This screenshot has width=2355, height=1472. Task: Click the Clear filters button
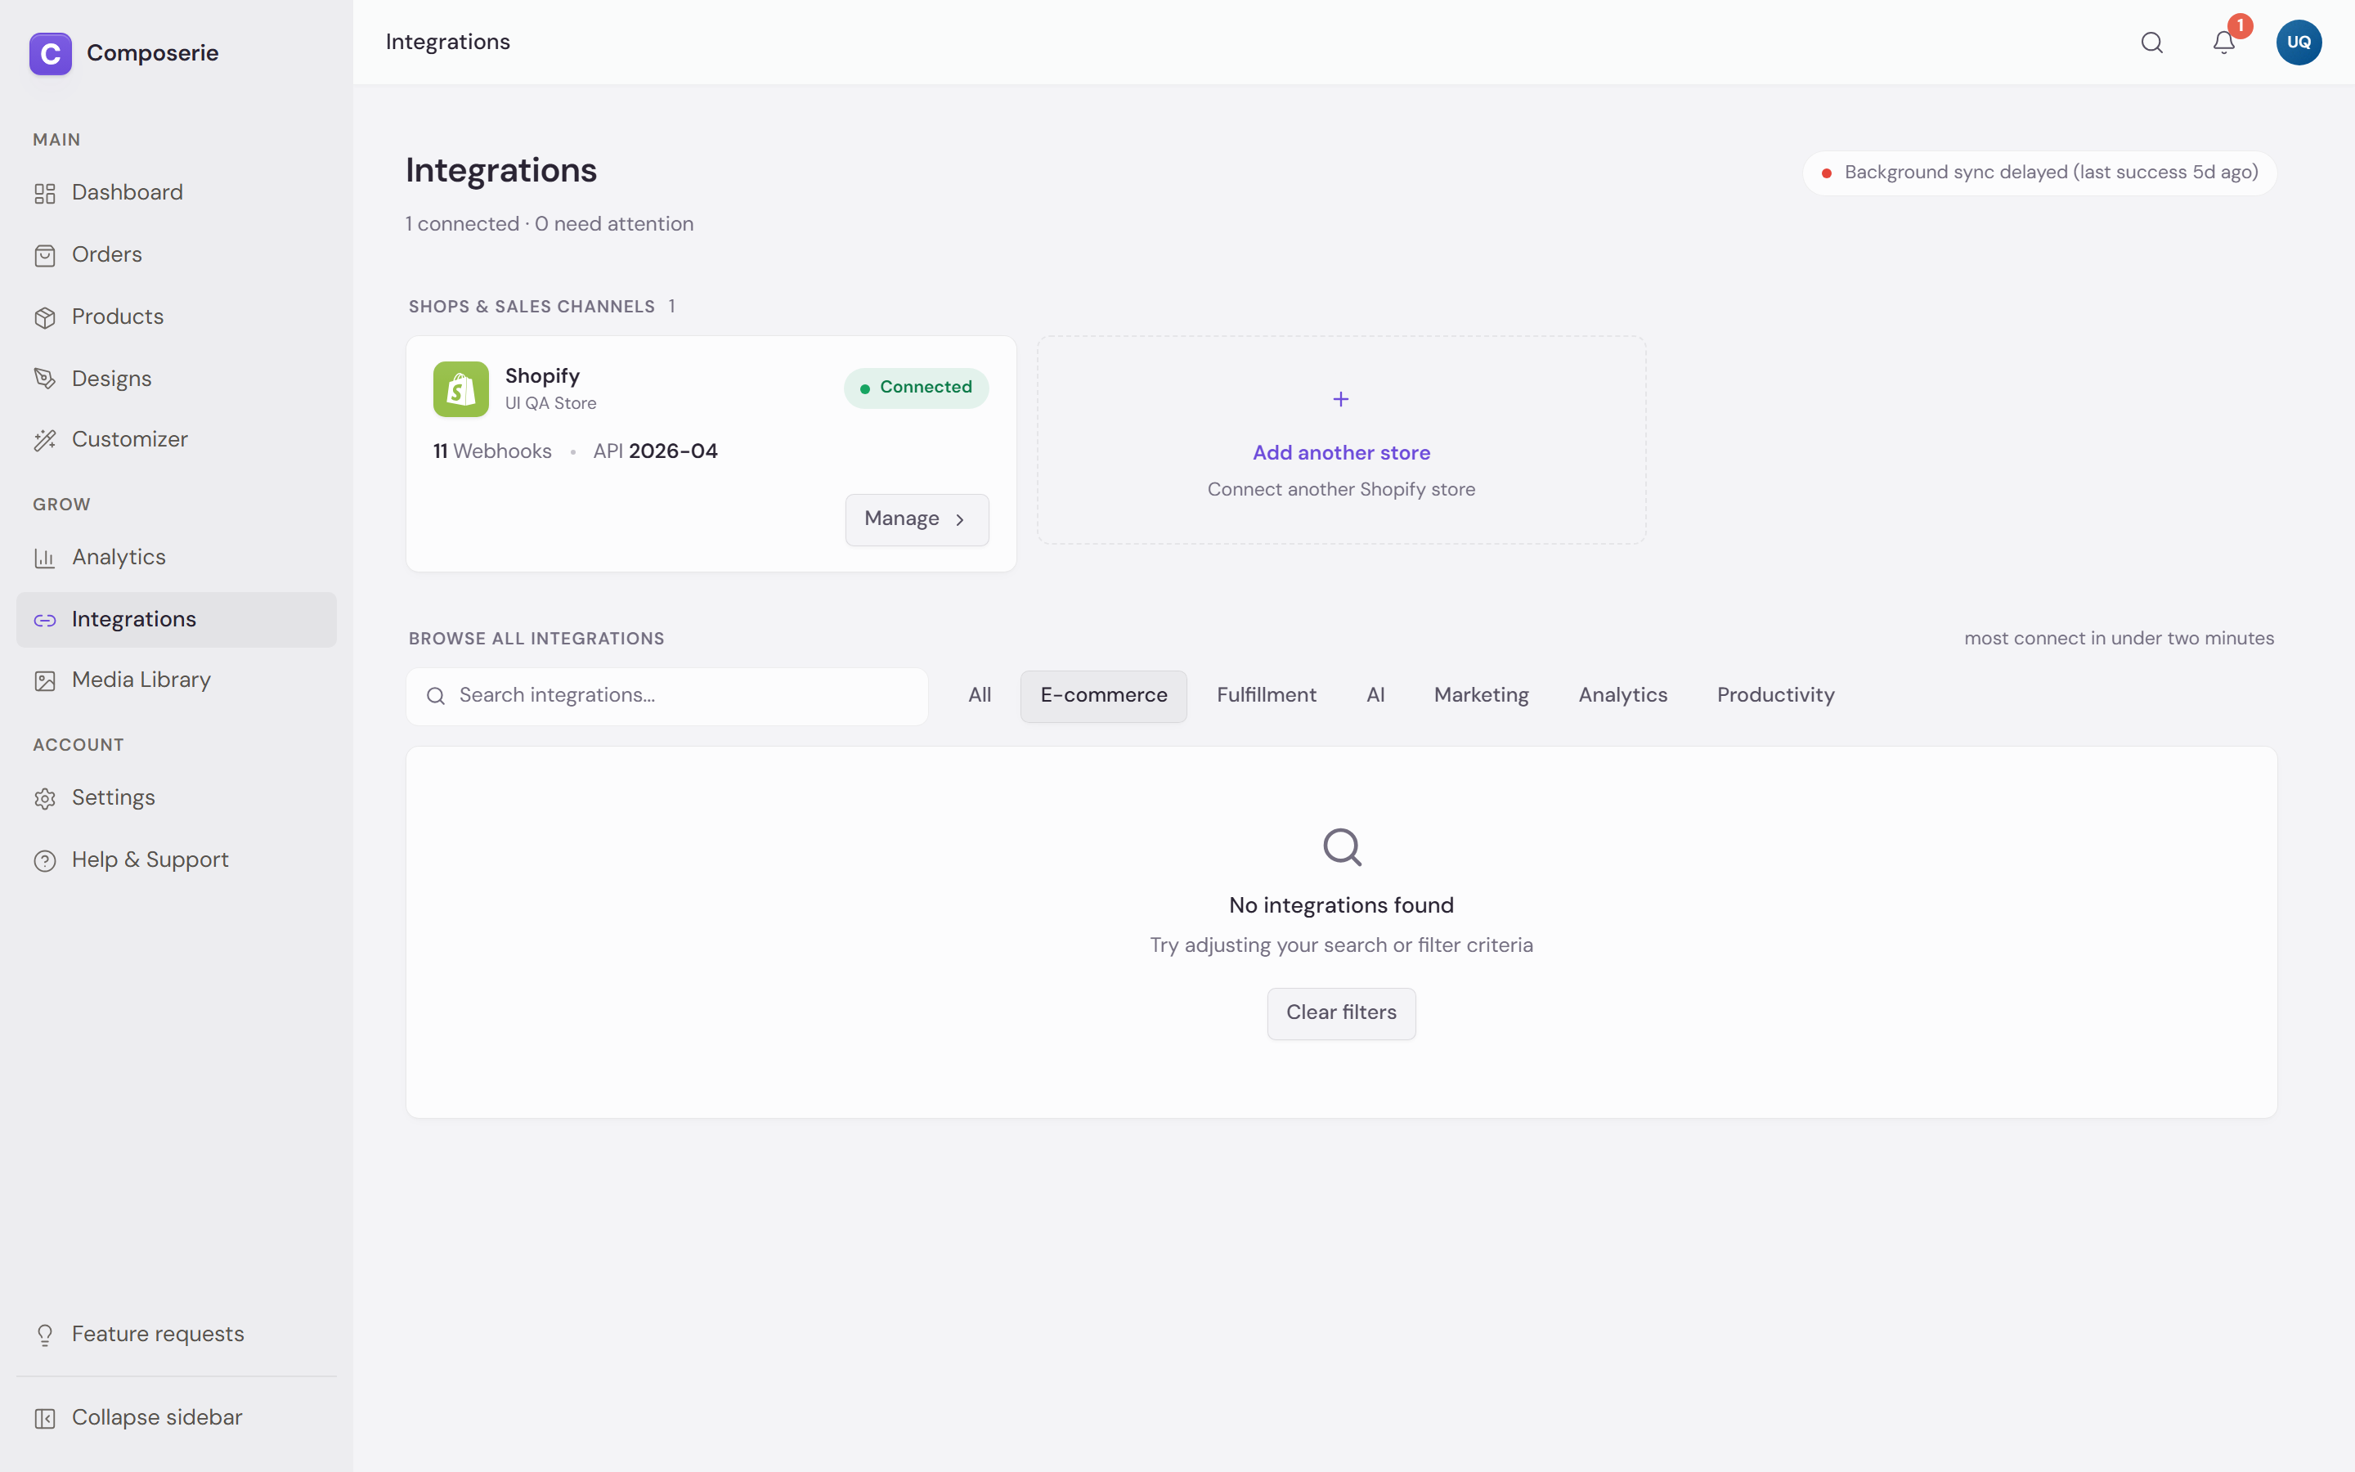(x=1341, y=1013)
